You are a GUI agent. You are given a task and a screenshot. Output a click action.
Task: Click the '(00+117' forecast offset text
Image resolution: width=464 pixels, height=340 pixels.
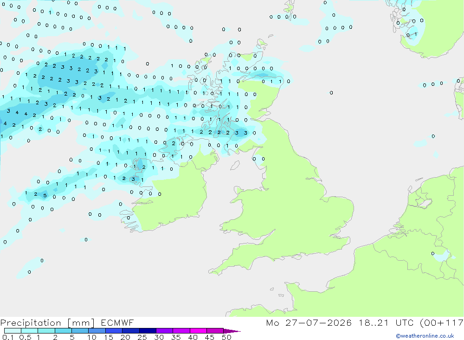[x=442, y=322]
